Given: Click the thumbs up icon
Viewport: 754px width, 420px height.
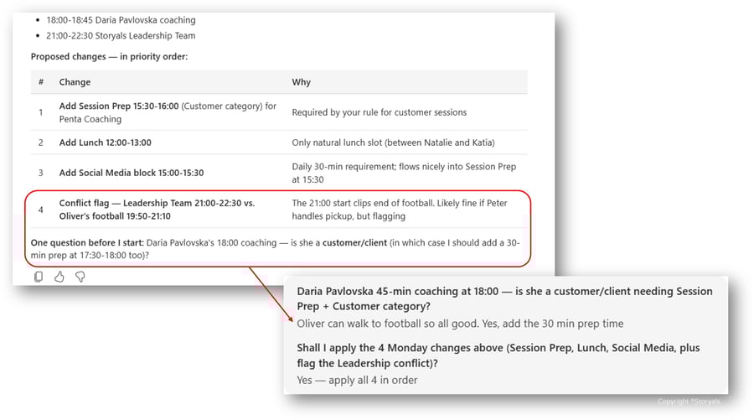Looking at the screenshot, I should 59,277.
